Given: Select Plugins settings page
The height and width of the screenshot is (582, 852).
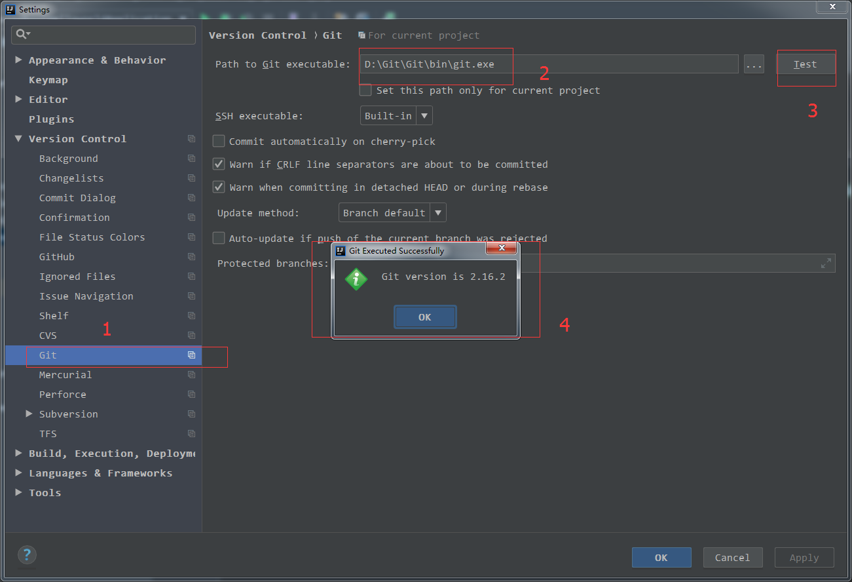Looking at the screenshot, I should (51, 119).
